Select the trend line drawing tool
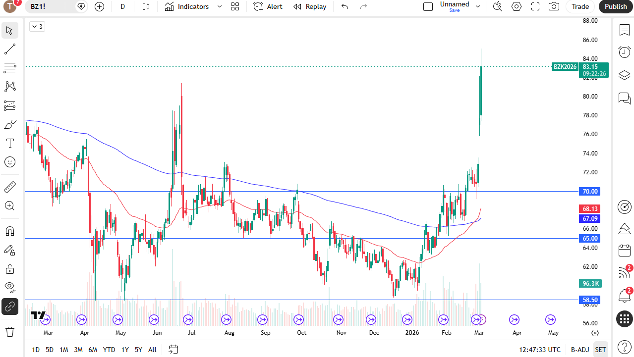The width and height of the screenshot is (634, 357). point(10,49)
